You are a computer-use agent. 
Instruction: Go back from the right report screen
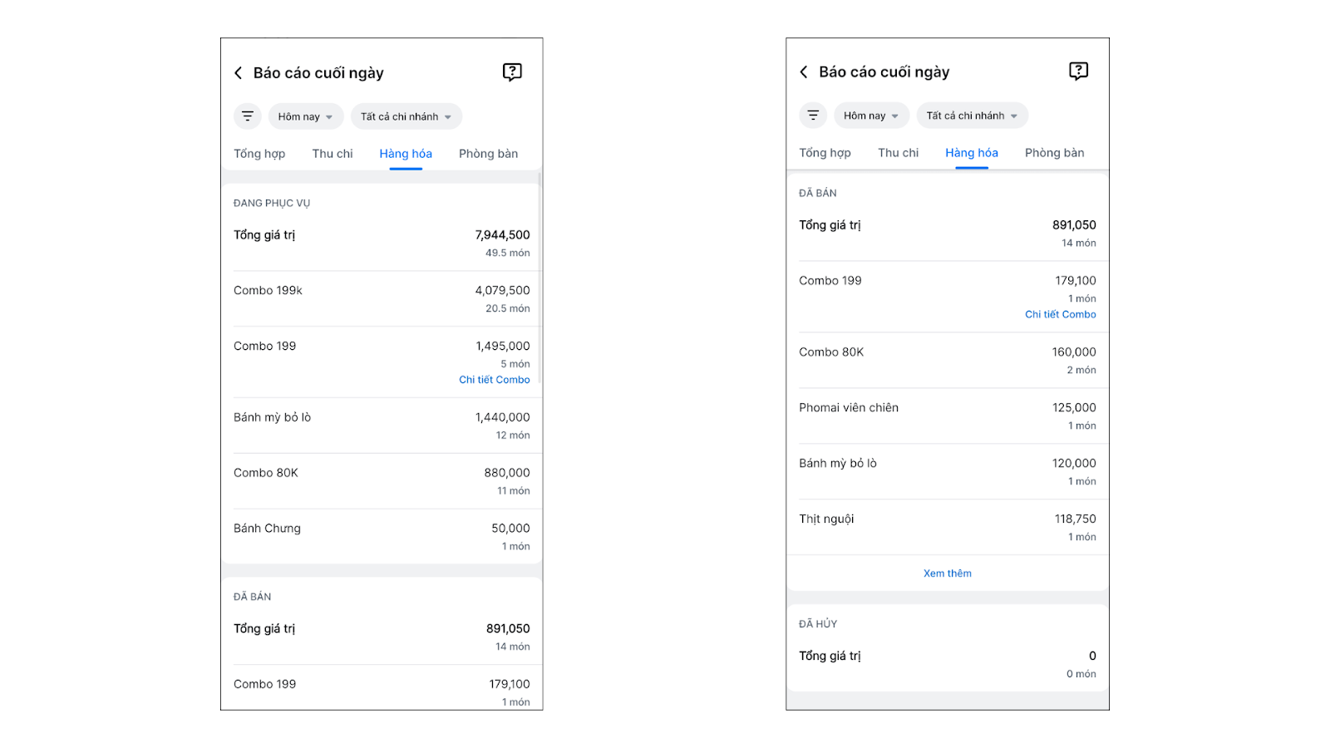(x=804, y=72)
